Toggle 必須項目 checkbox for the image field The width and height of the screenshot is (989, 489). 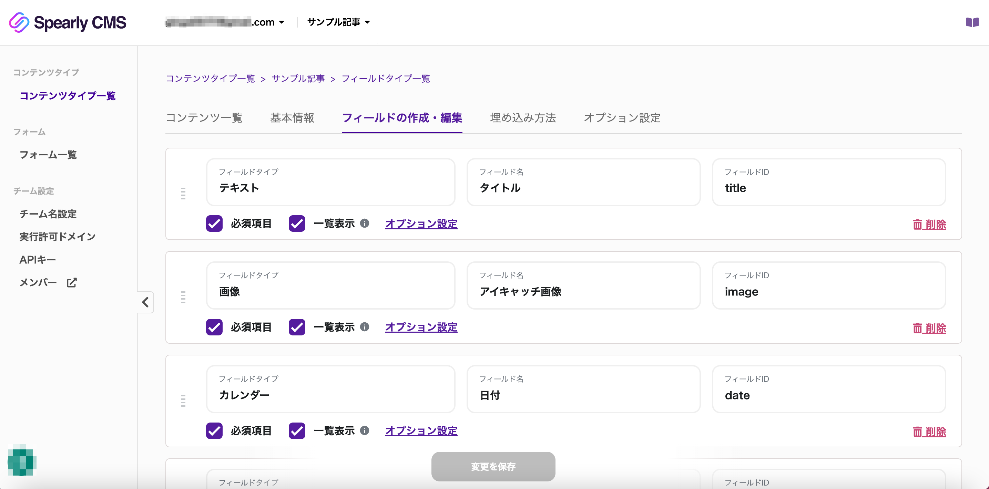(x=214, y=327)
